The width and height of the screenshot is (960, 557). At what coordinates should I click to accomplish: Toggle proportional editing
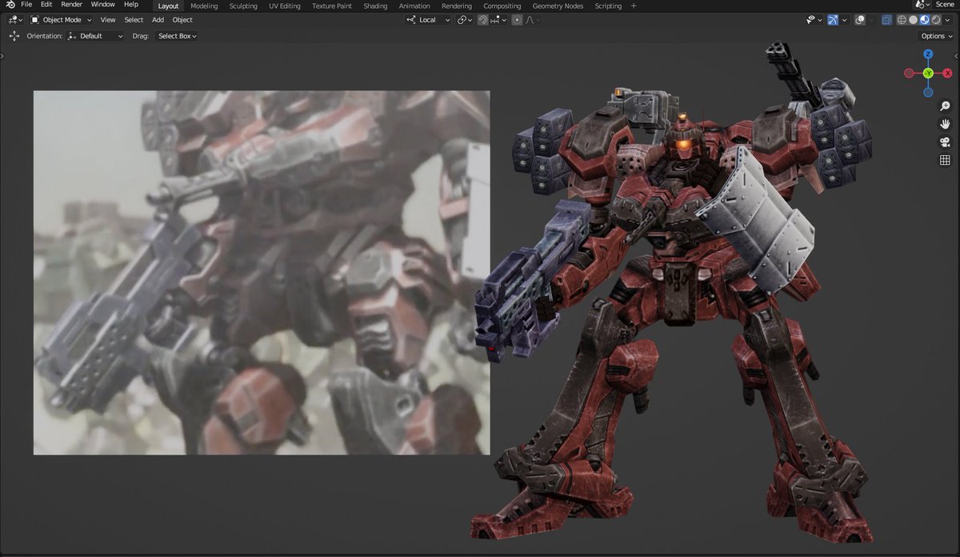(x=517, y=20)
